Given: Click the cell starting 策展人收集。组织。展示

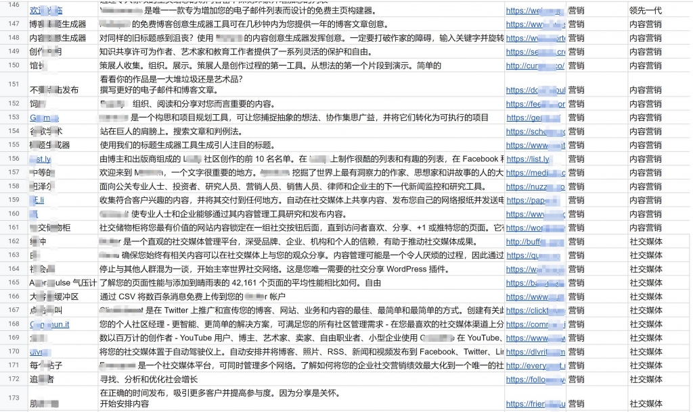Looking at the screenshot, I should pos(301,66).
